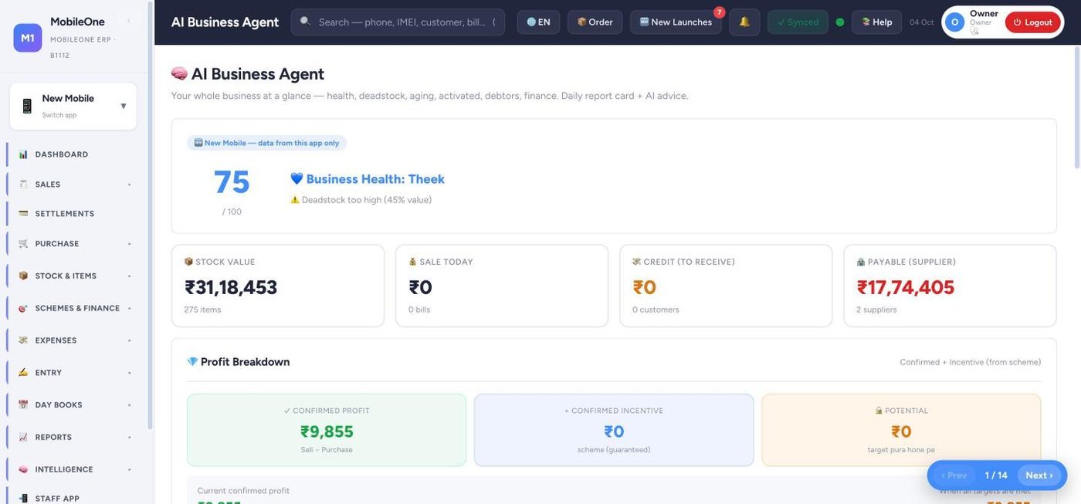1081x504 pixels.
Task: Open the Credit (To Receive) card
Action: coord(726,286)
